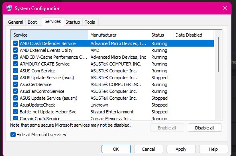This screenshot has width=236, height=156.
Task: Sort by Date Disabled column header
Action: point(193,35)
